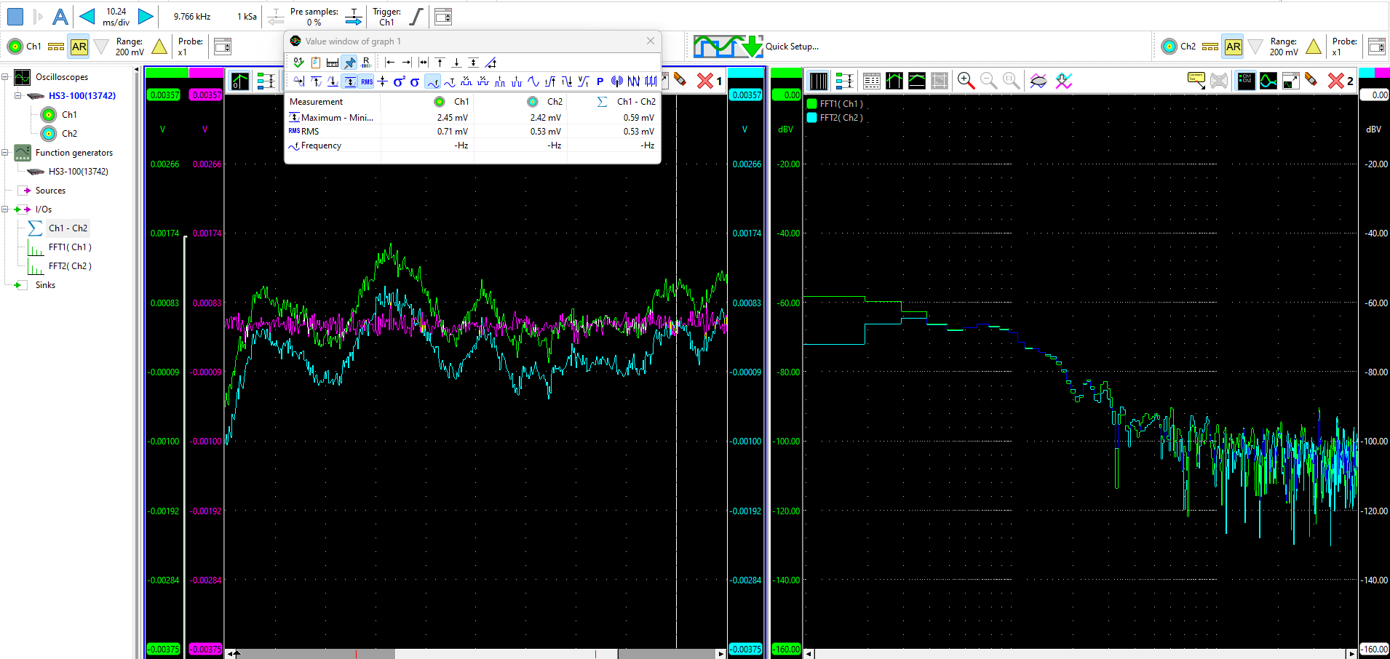1390x659 pixels.
Task: Click the copy-to-clipboard icon in Value window
Action: [x=315, y=63]
